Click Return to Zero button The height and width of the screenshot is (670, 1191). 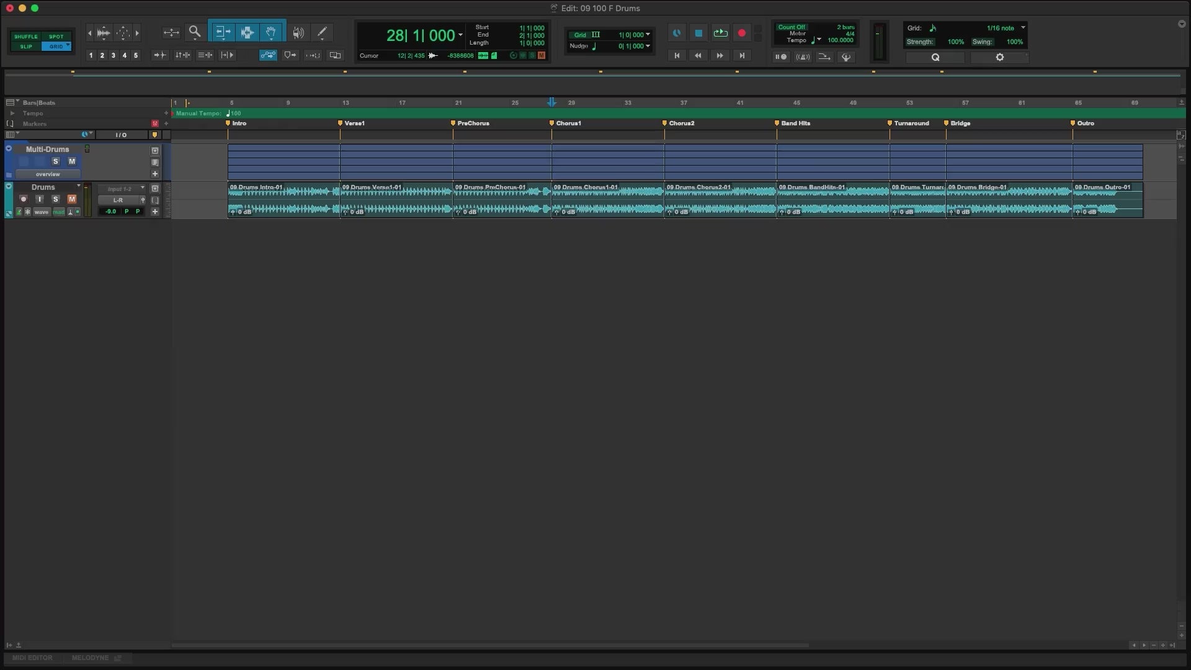pyautogui.click(x=677, y=56)
